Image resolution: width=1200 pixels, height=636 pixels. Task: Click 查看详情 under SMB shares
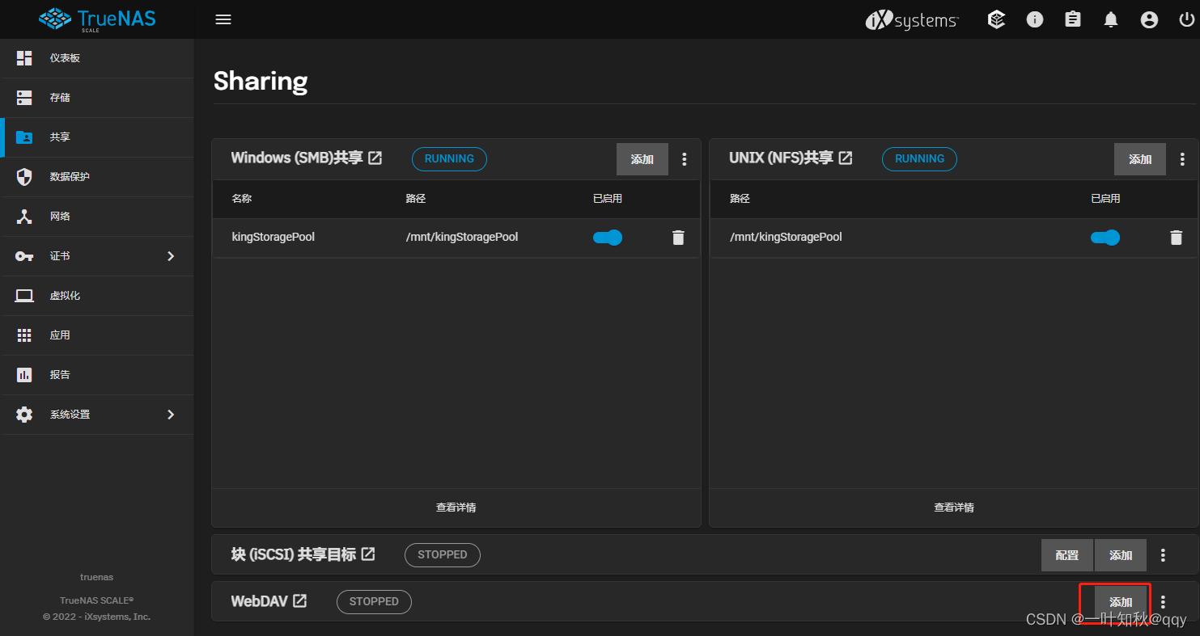pyautogui.click(x=456, y=508)
